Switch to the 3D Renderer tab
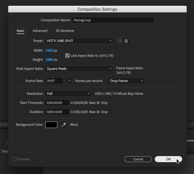 [x=65, y=31]
